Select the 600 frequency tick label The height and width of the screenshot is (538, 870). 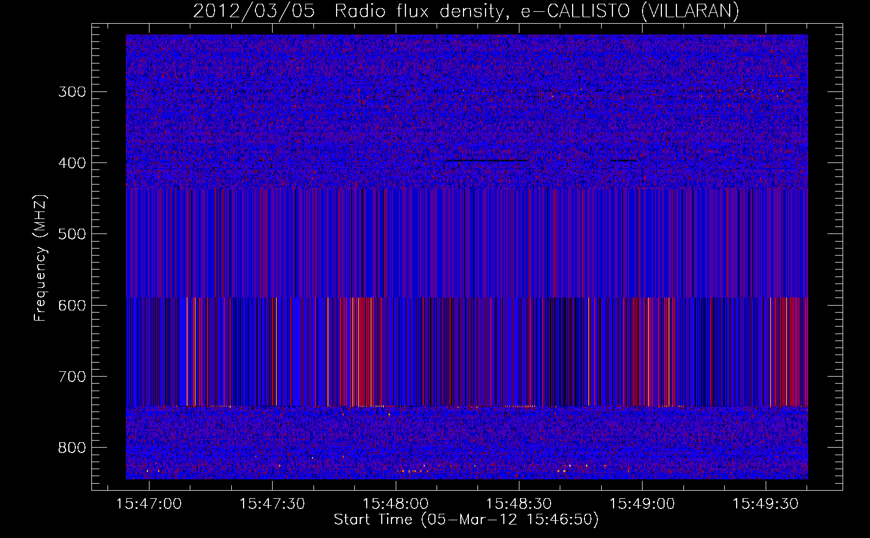[x=72, y=306]
